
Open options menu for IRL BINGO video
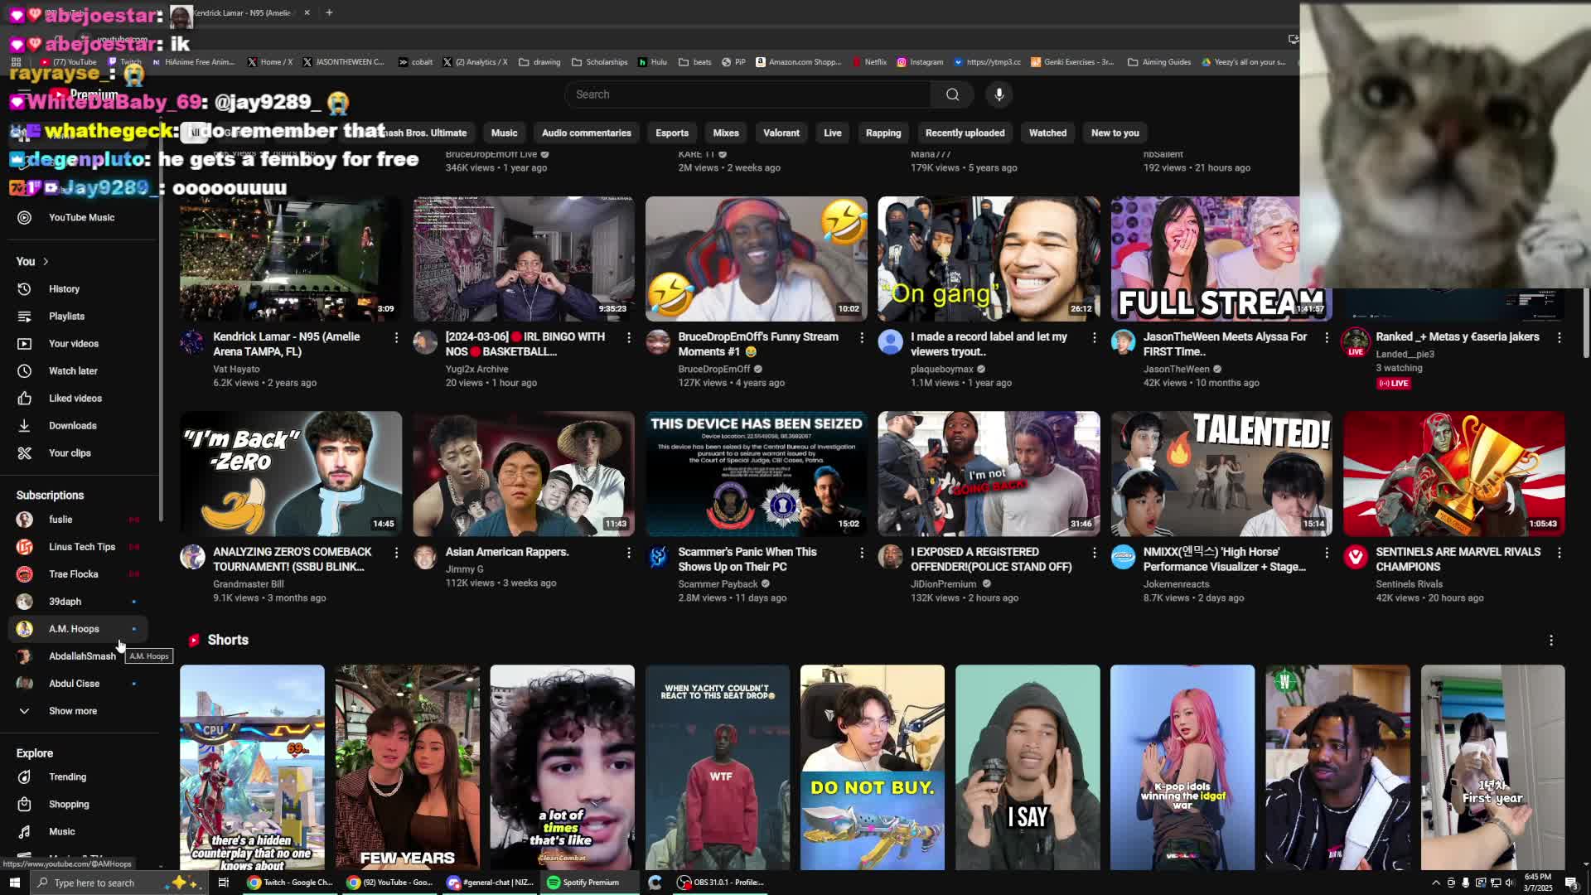629,337
